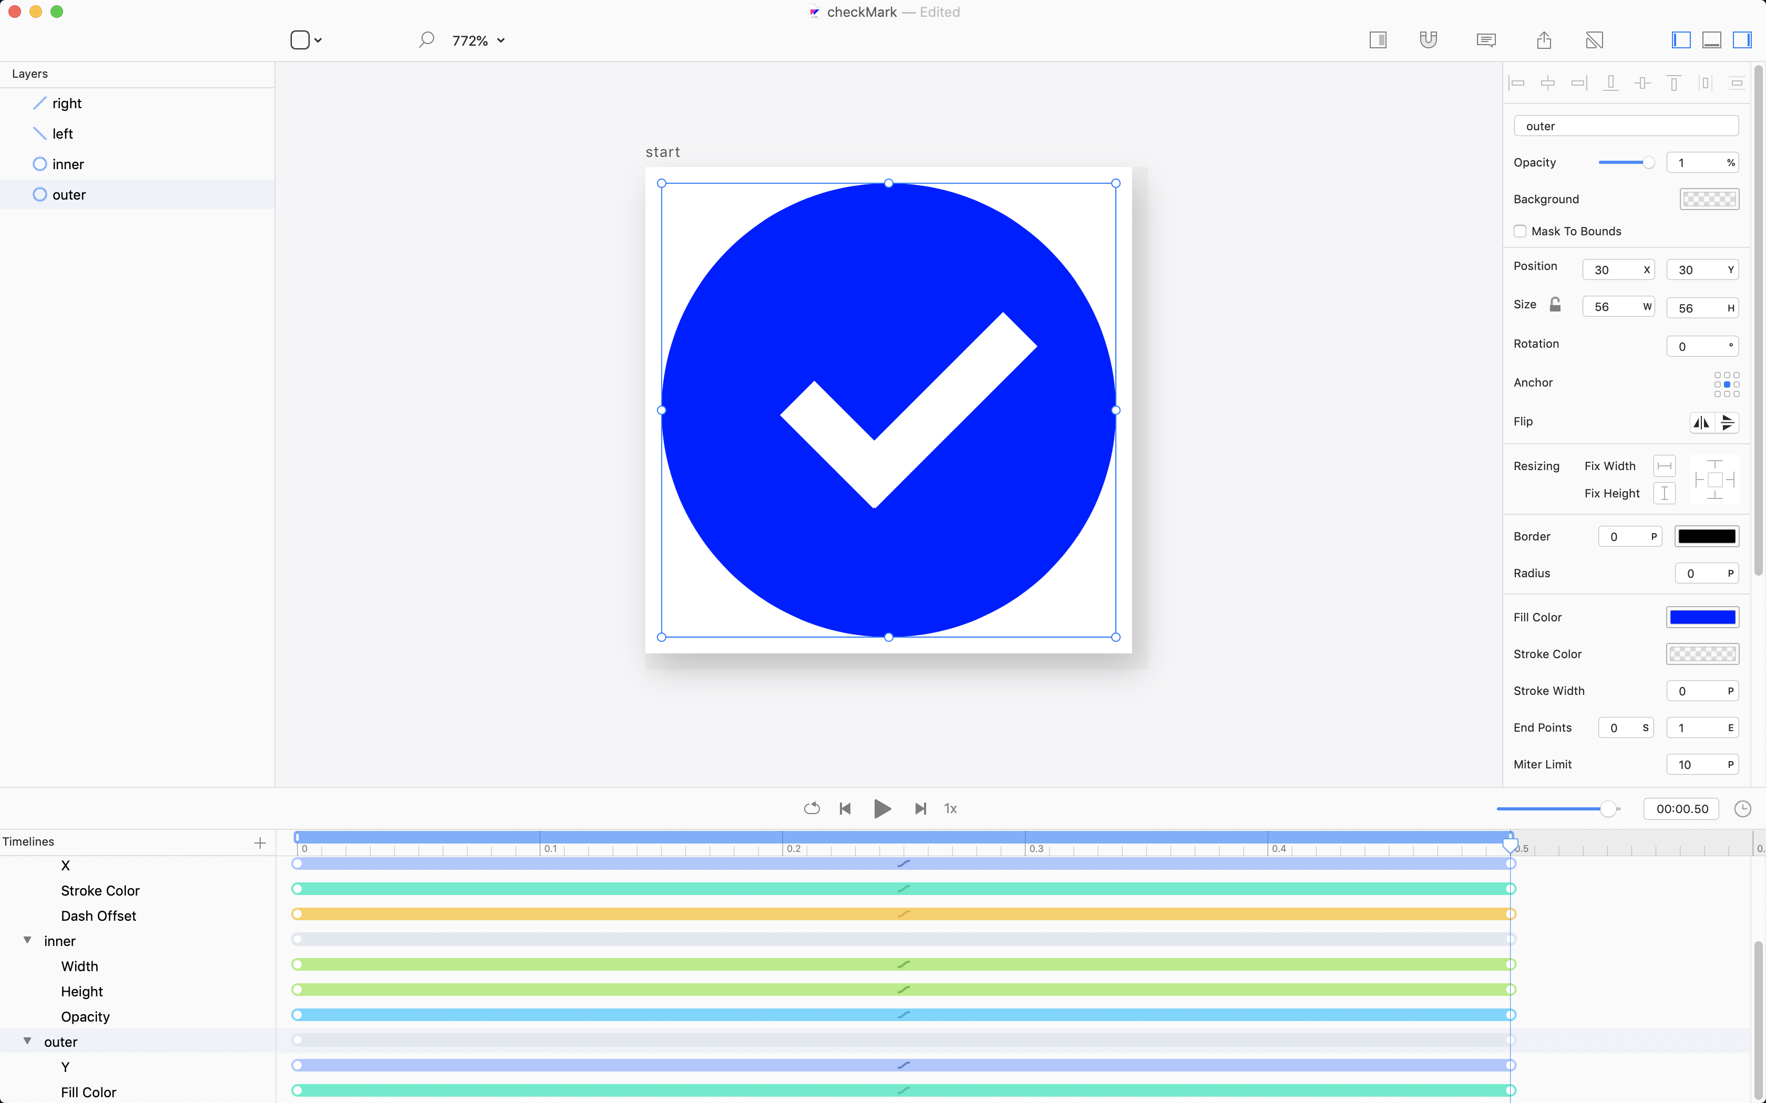
Task: Collapse the outer timeline group
Action: [27, 1041]
